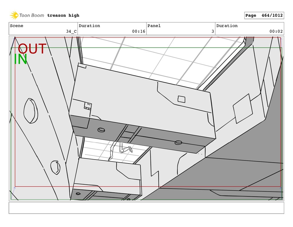Click the storyboard panel drawing
The height and width of the screenshot is (227, 293).
[146, 119]
